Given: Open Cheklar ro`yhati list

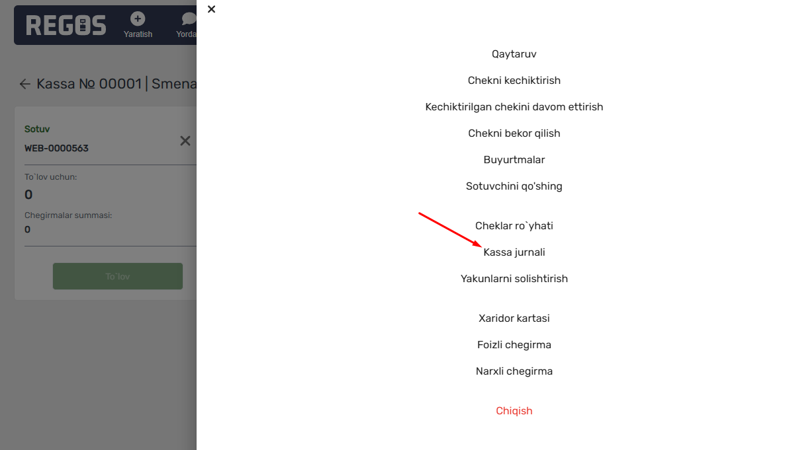Looking at the screenshot, I should (x=514, y=226).
